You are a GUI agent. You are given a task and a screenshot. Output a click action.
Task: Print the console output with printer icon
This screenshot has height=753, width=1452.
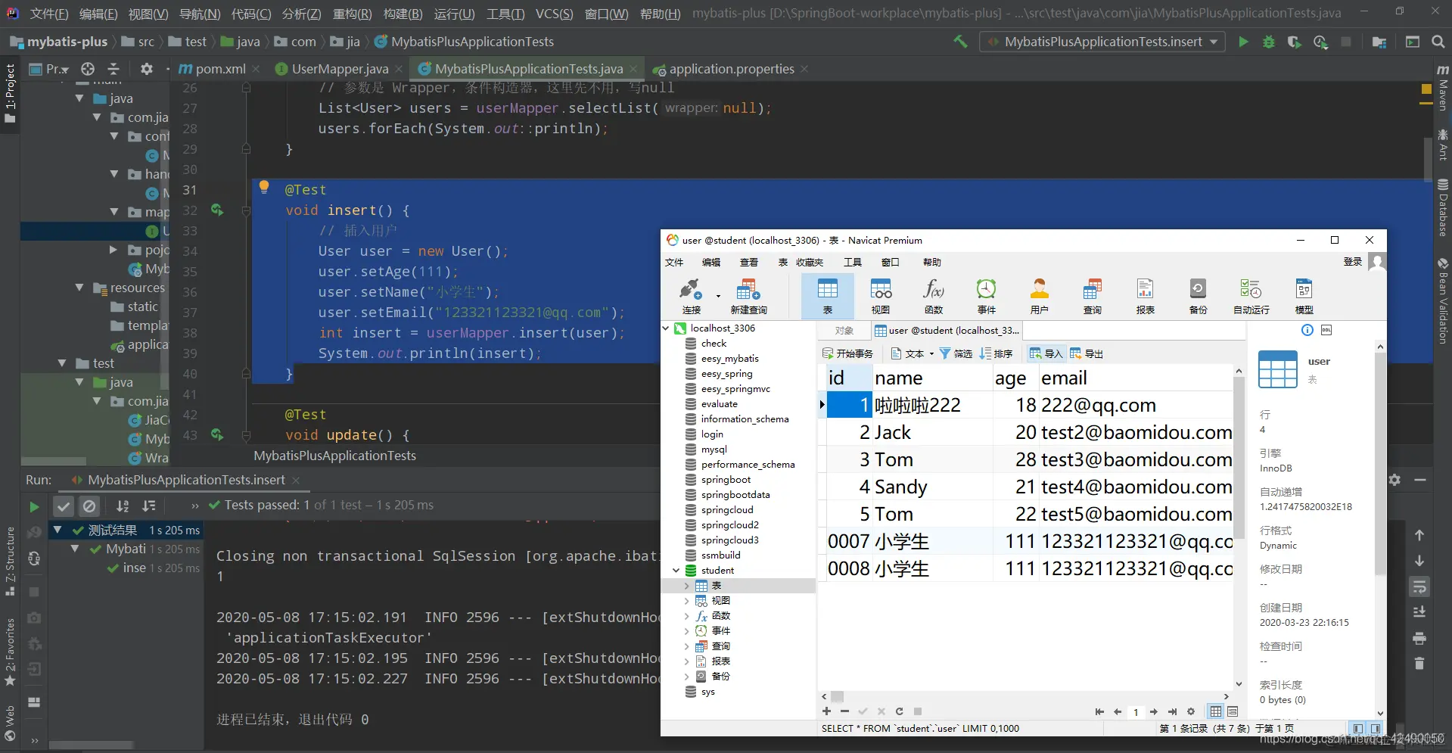click(1419, 638)
